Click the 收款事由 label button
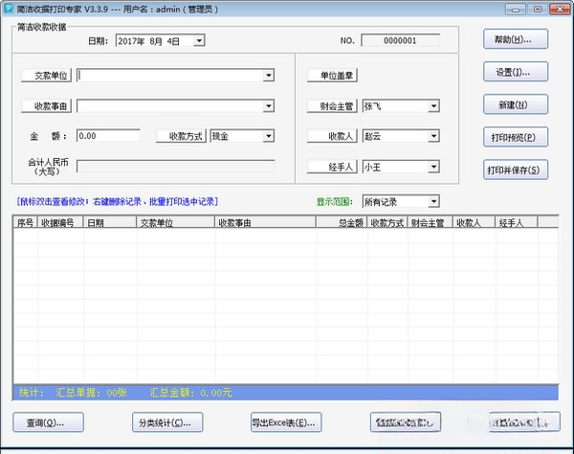 46,106
